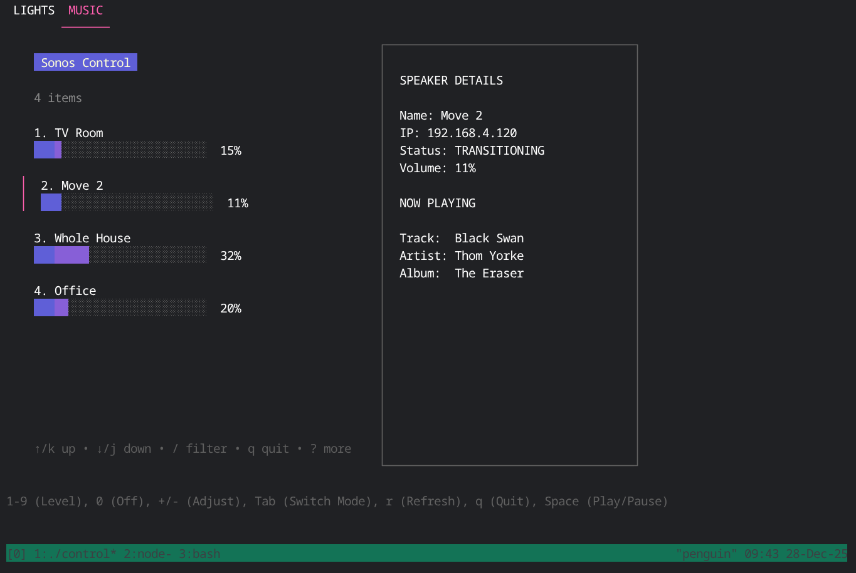This screenshot has width=856, height=573.
Task: Click the '↓/j down' help hint
Action: [124, 448]
